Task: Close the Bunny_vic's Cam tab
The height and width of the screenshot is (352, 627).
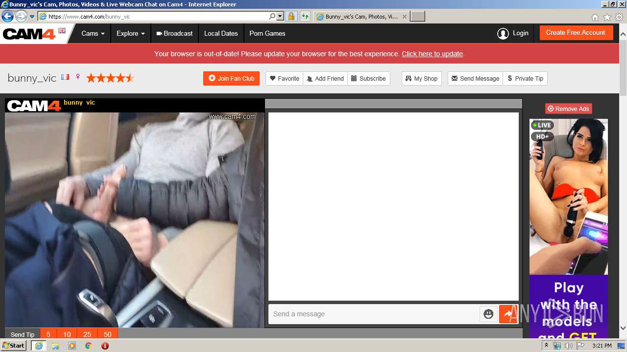Action: (x=404, y=17)
